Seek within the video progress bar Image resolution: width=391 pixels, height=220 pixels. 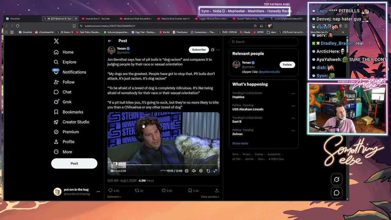pyautogui.click(x=163, y=165)
